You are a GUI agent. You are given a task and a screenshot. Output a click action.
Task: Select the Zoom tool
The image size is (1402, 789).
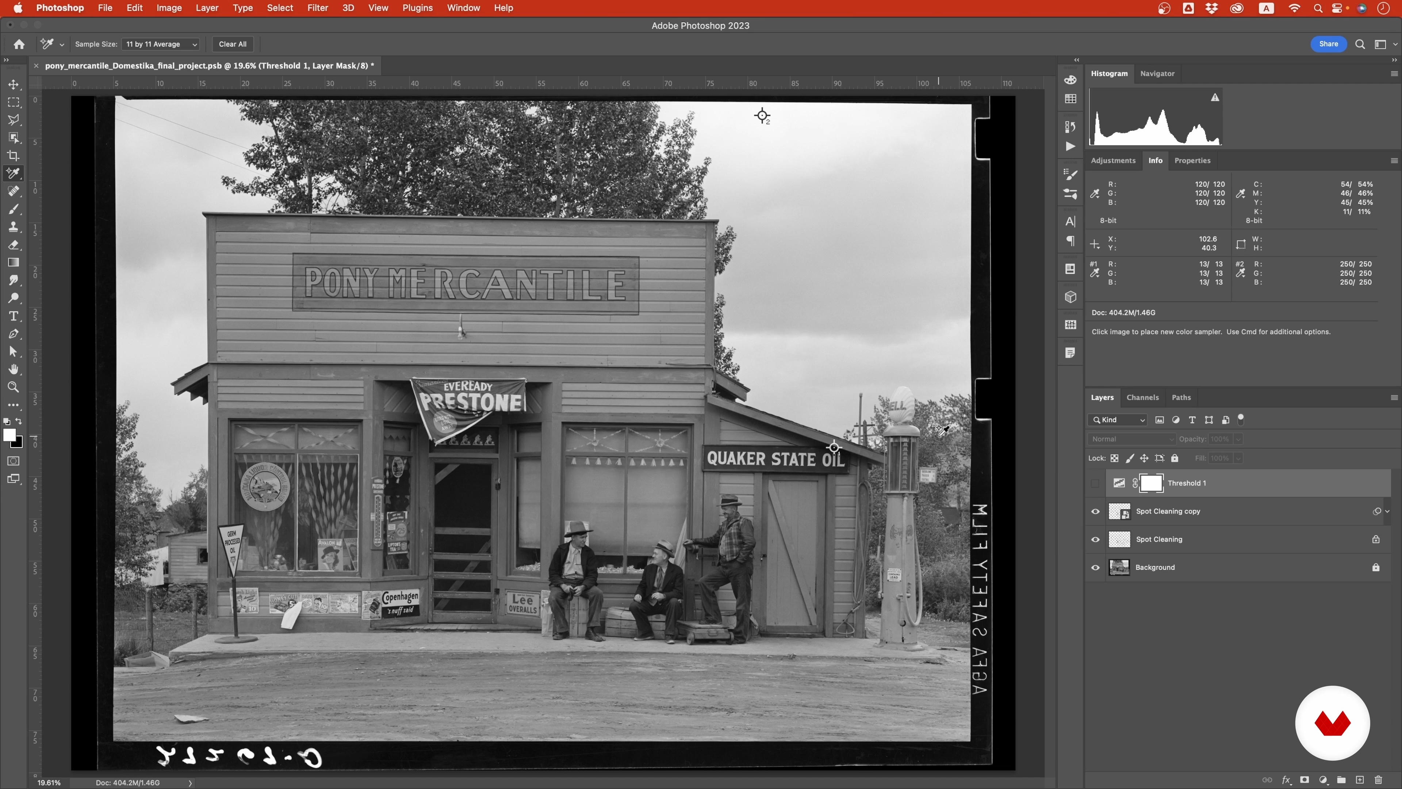[14, 388]
